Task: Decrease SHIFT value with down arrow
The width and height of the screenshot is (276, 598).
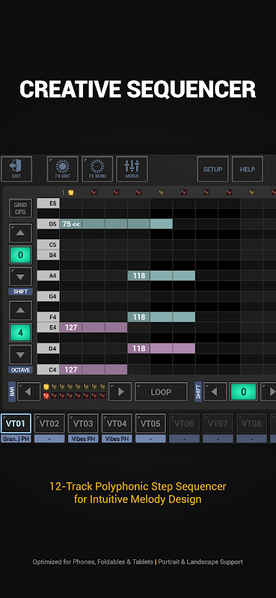Action: coord(20,277)
